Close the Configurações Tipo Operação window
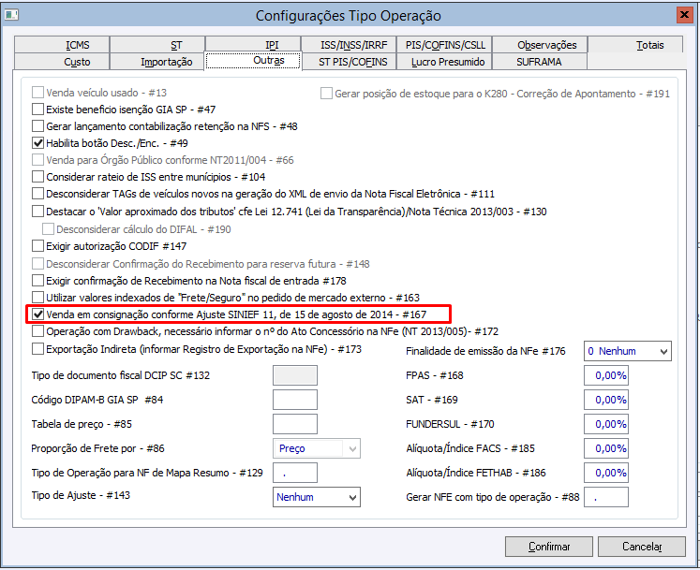 point(683,15)
